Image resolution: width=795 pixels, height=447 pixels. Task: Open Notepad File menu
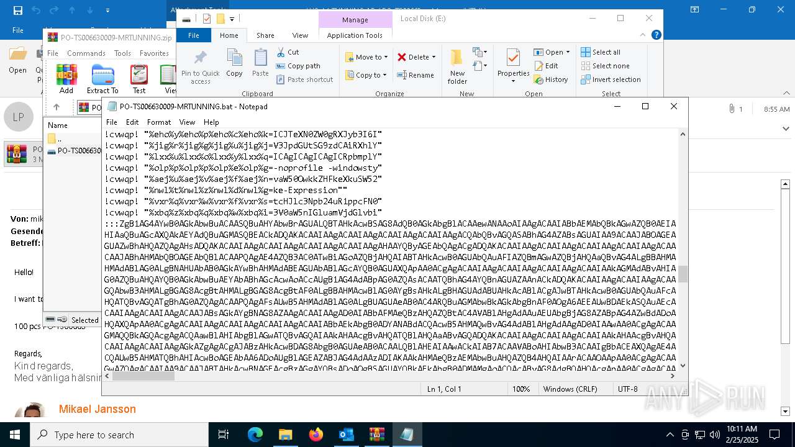(x=112, y=122)
